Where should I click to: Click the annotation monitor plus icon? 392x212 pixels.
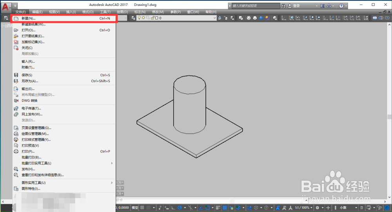328,208
